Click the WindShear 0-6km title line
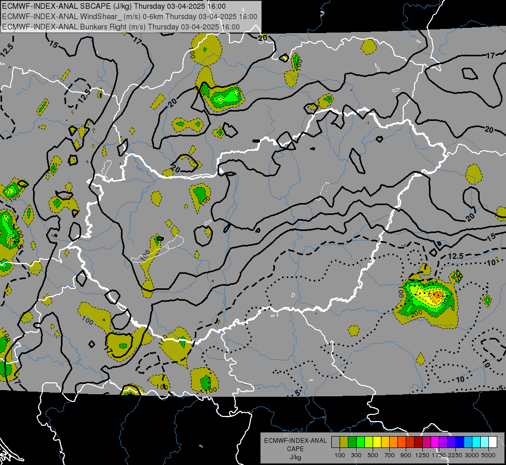This screenshot has width=506, height=465. tap(129, 17)
